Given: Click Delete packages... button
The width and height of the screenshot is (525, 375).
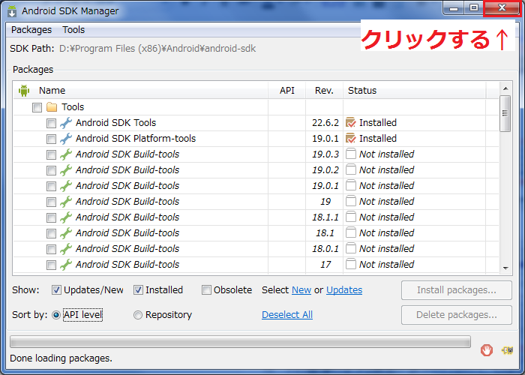Looking at the screenshot, I should pos(456,315).
